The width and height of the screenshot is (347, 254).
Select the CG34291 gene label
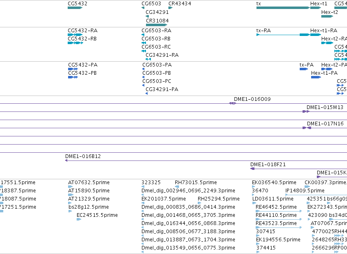click(x=157, y=12)
